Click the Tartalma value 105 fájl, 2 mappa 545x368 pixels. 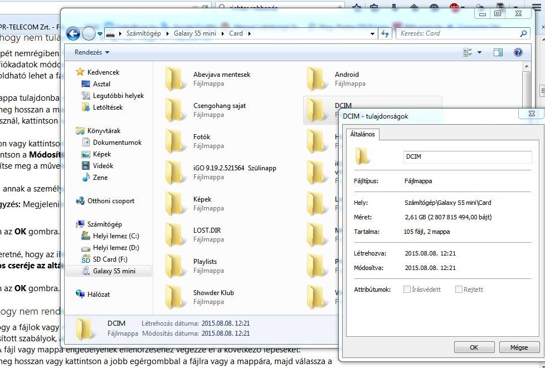pyautogui.click(x=427, y=232)
